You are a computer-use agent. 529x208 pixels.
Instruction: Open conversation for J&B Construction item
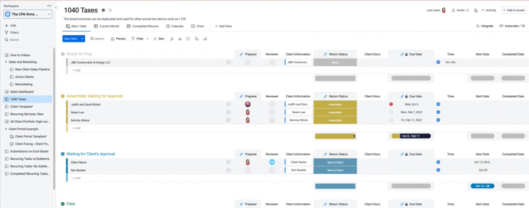[x=228, y=62]
